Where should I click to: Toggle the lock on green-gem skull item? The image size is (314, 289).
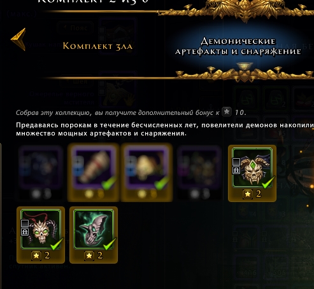[236, 170]
